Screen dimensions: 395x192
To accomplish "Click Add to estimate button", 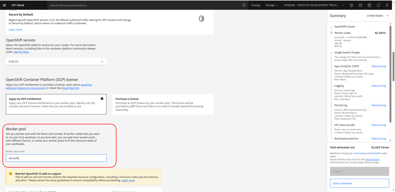I will (359, 183).
